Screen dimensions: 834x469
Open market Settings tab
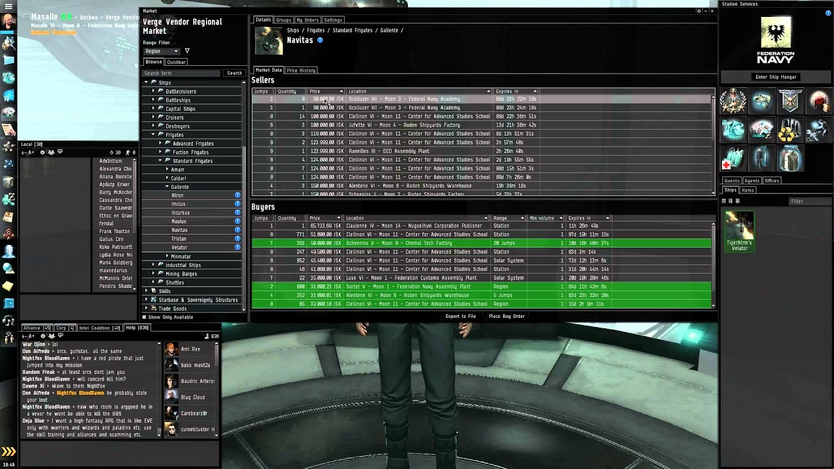click(x=333, y=20)
